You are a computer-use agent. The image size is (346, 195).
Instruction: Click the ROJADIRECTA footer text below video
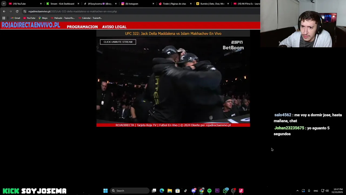tap(173, 125)
